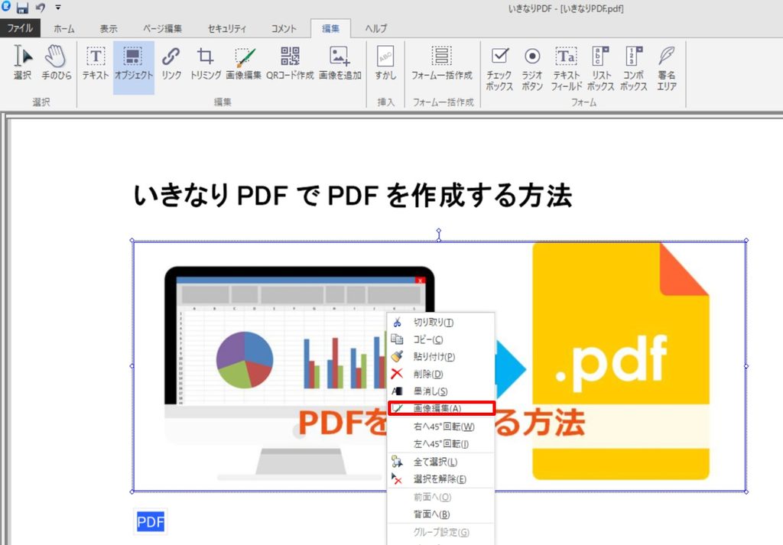Screen dimensions: 783x545
Task: Choose 画像編集(A) from context menu
Action: (441, 408)
